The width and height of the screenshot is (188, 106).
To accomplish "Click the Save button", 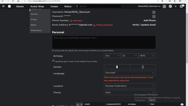I will (x=152, y=100).
